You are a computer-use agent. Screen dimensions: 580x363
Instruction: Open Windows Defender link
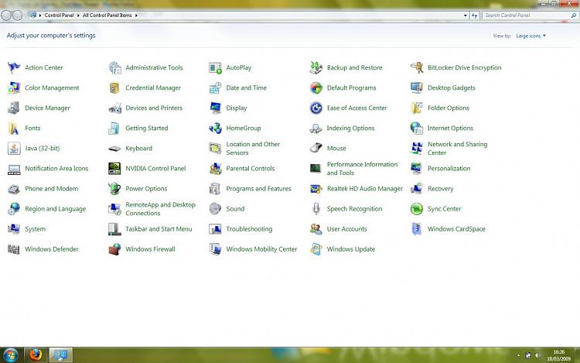tap(51, 249)
